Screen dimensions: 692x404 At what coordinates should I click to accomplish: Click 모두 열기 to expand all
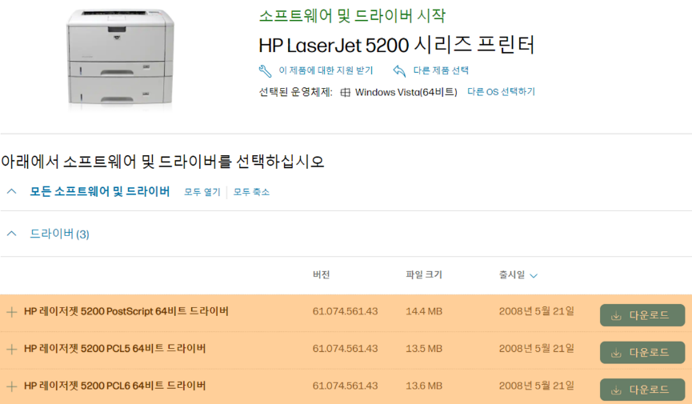click(202, 192)
